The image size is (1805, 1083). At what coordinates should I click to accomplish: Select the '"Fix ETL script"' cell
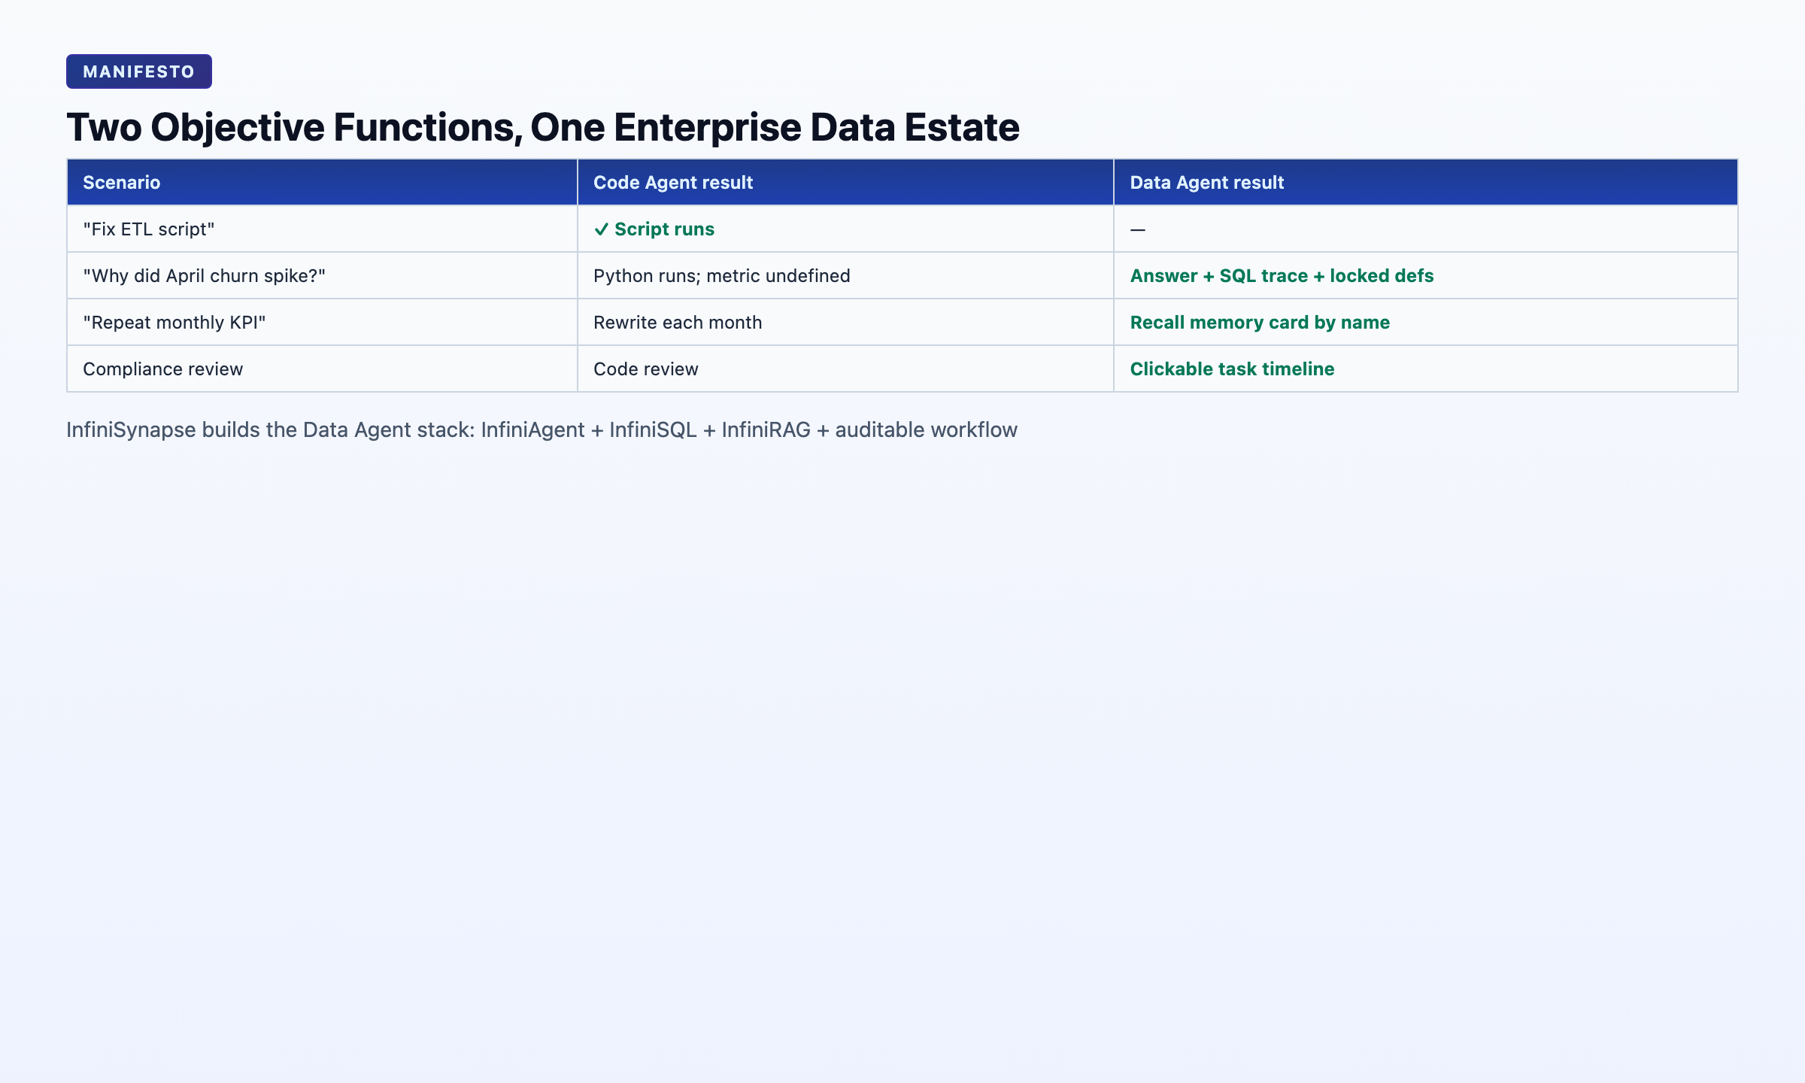[x=322, y=229]
